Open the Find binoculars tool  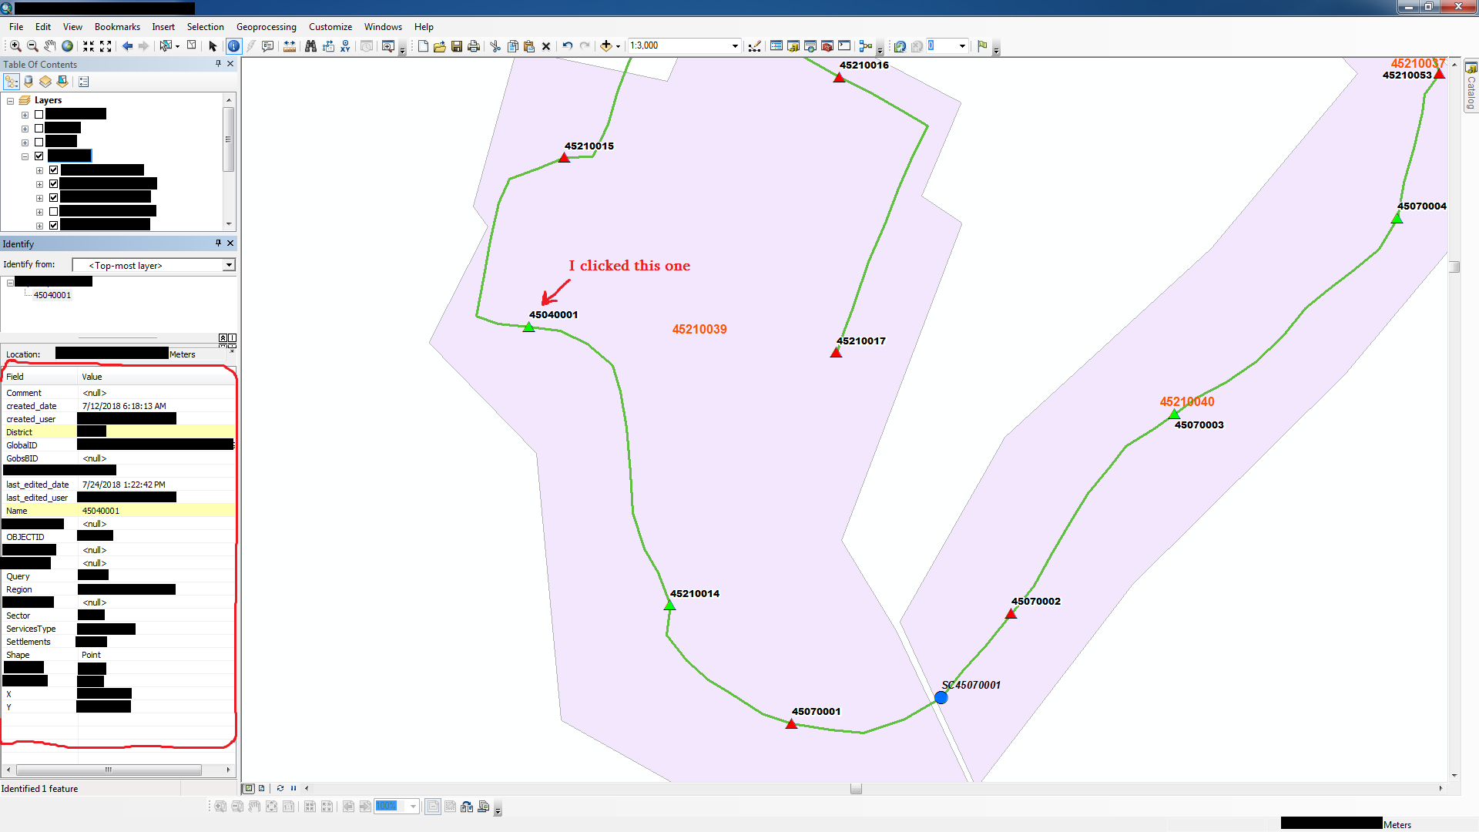coord(310,46)
